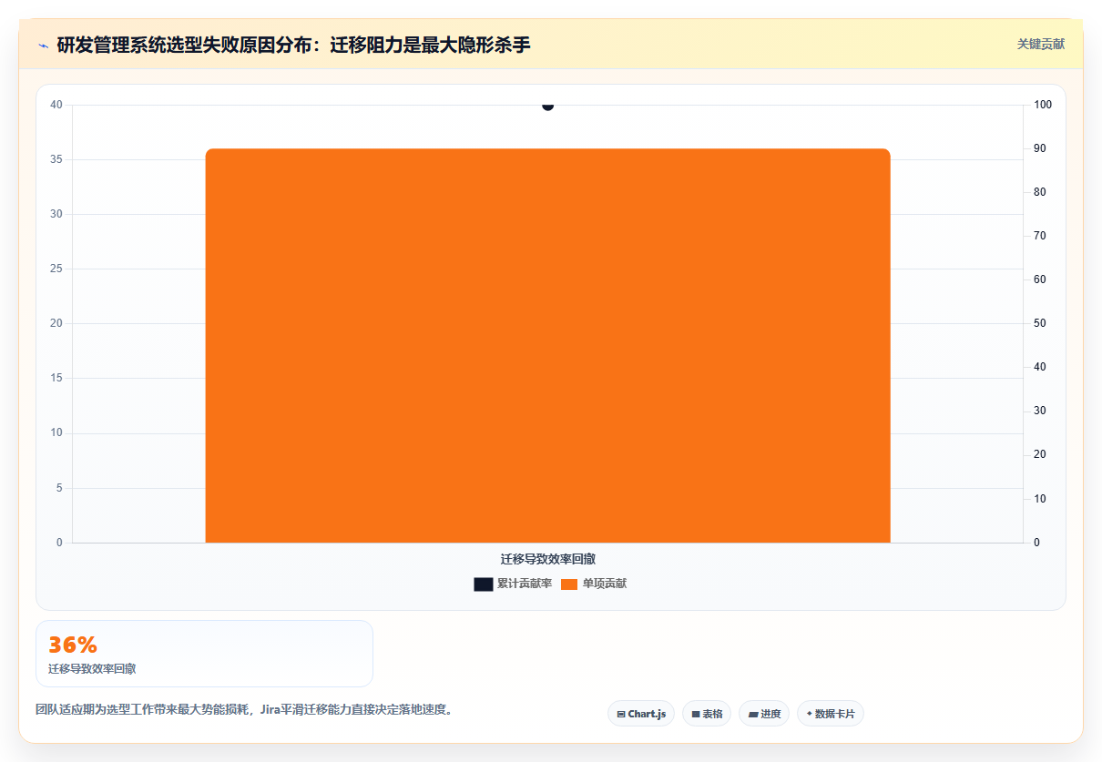Click the 数据卡片 tag

[x=831, y=714]
